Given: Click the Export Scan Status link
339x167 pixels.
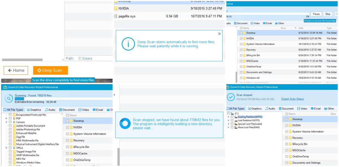Looking at the screenshot, I should (293, 99).
